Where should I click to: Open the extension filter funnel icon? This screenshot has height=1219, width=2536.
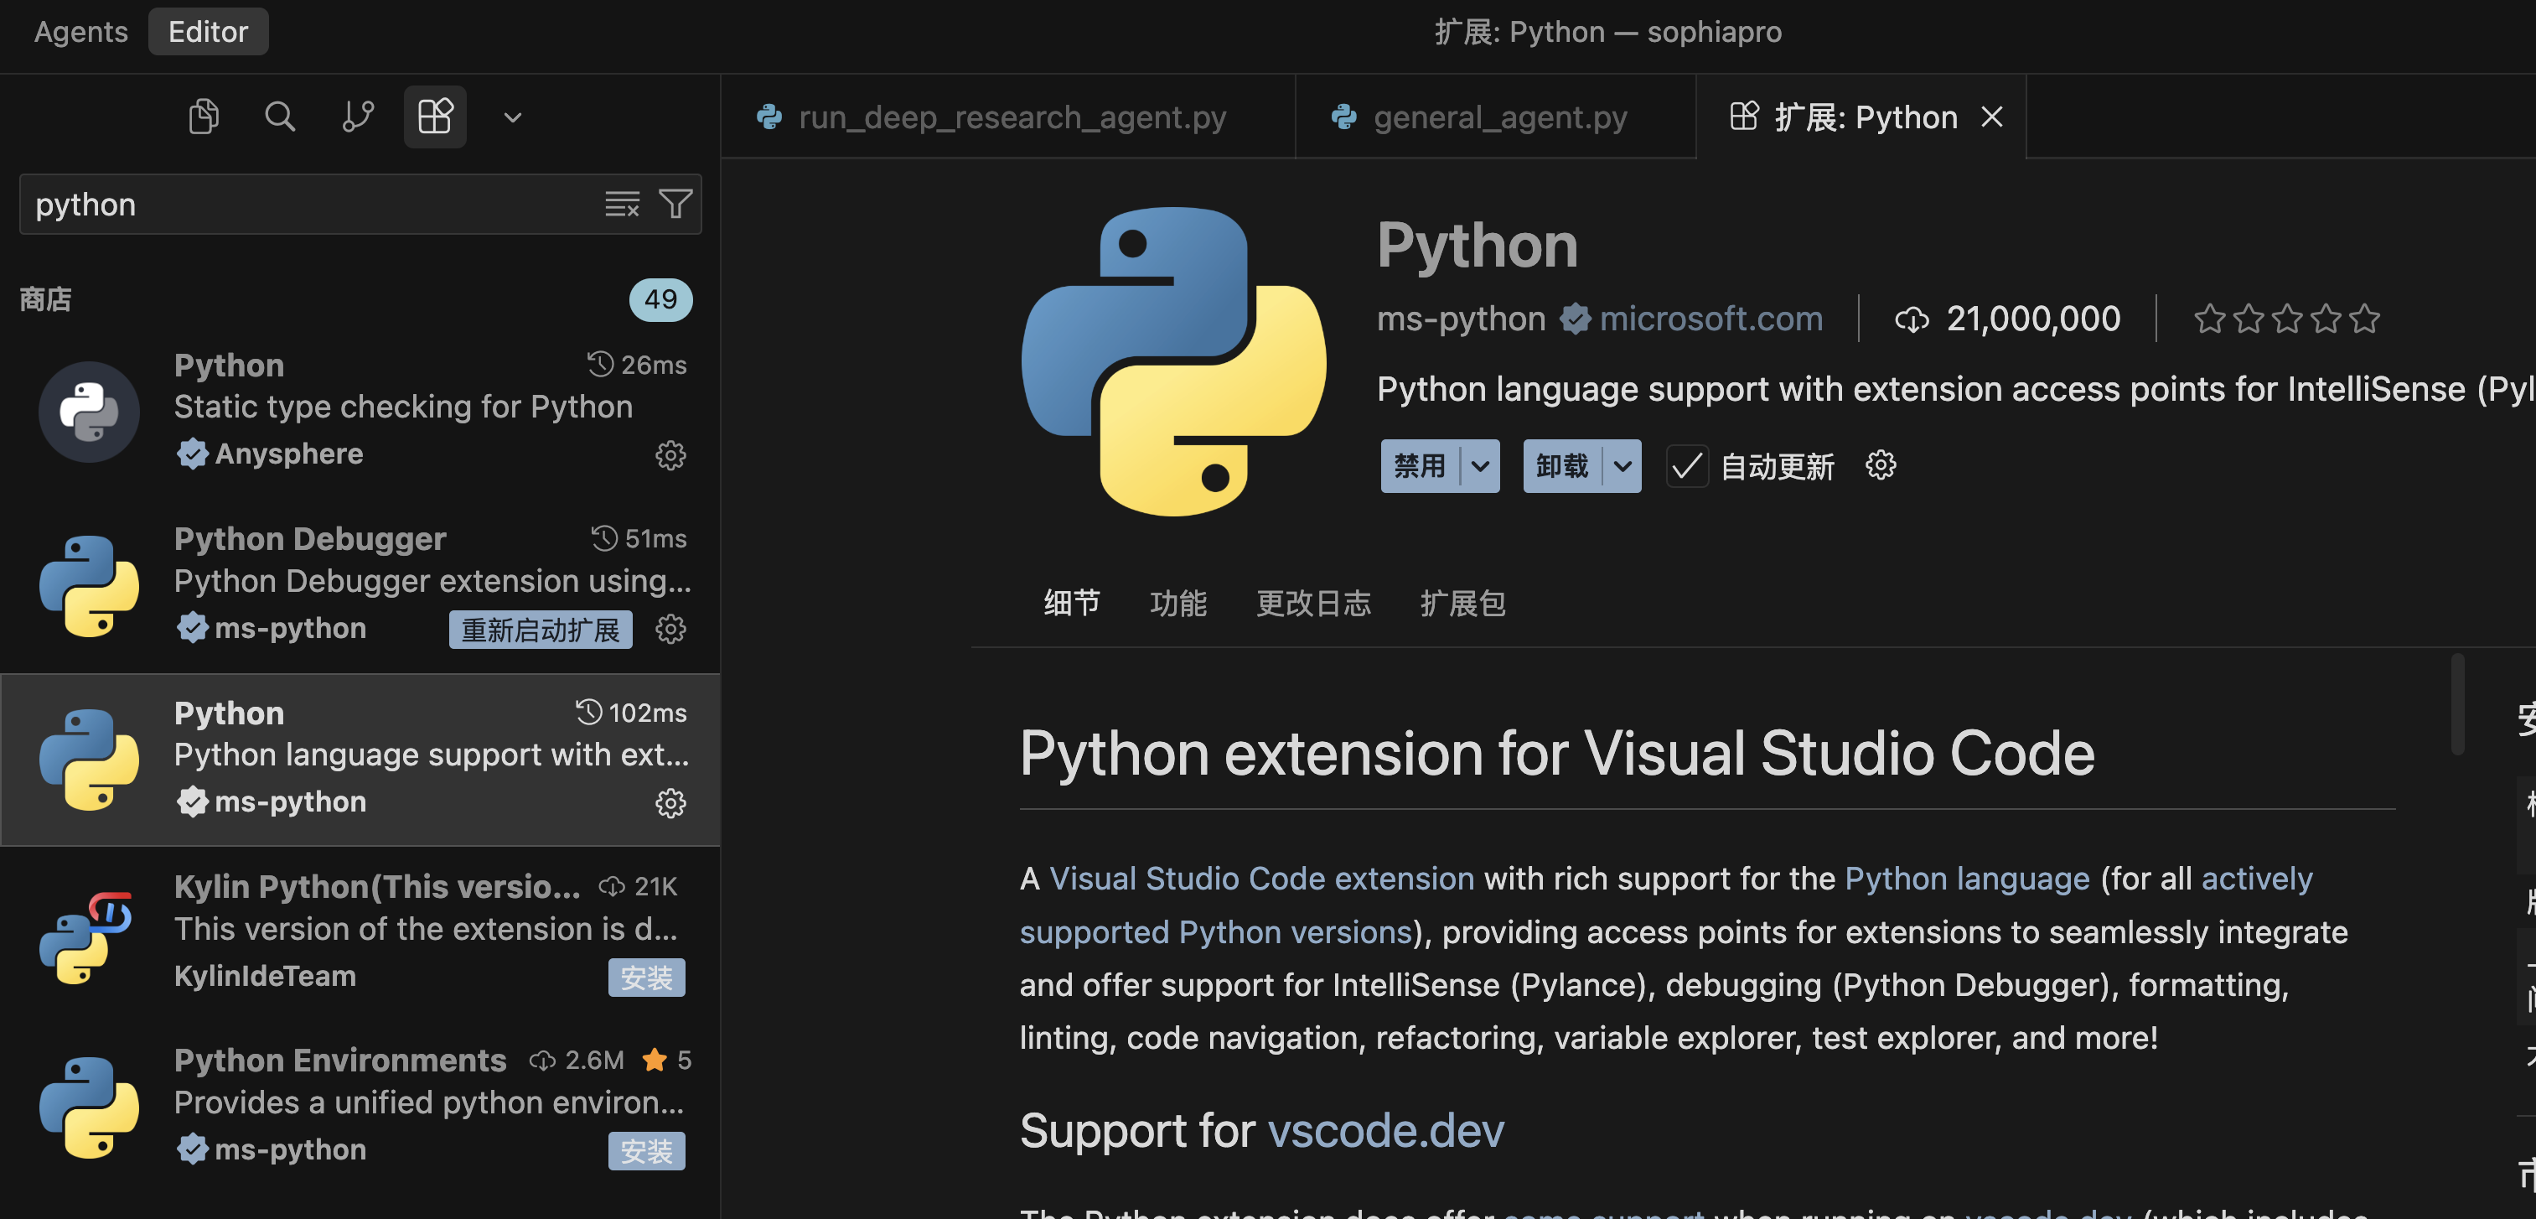[675, 205]
